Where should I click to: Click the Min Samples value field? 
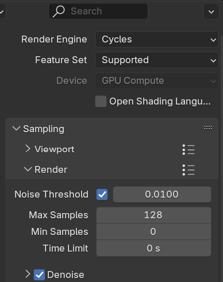point(153,231)
